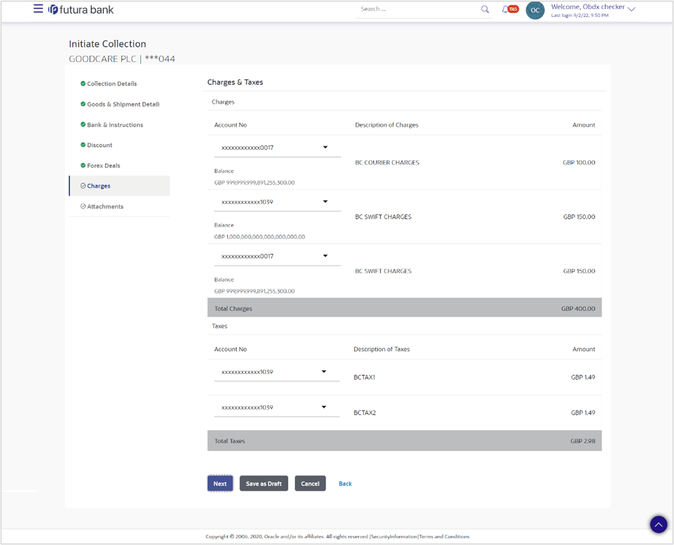The image size is (674, 545).
Task: Open account dropdown for BC COURIER CHARGES
Action: tap(277, 148)
